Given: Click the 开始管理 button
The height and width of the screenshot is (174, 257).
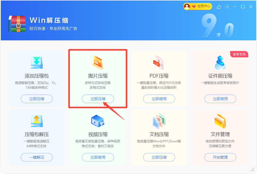Looking at the screenshot, I should pos(220,157).
